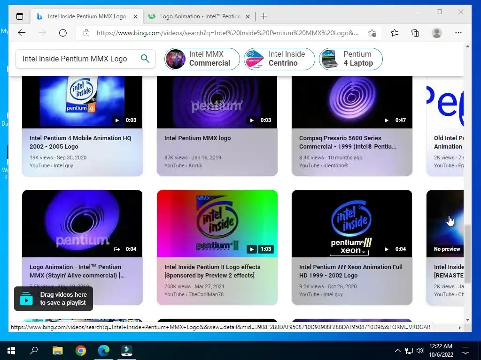Click the search magnifier icon in Bing box
Image resolution: width=481 pixels, height=360 pixels.
coord(145,58)
